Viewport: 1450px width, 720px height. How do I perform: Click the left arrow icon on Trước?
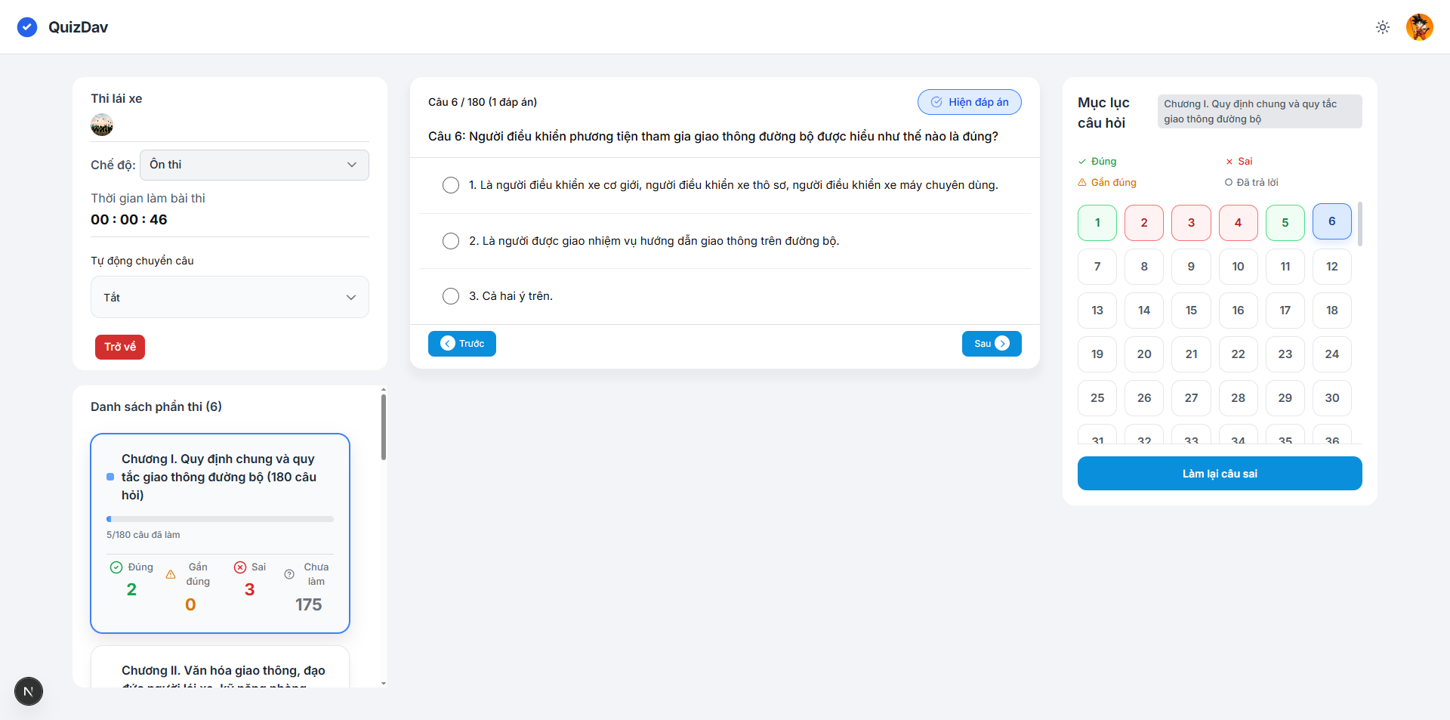pyautogui.click(x=448, y=344)
